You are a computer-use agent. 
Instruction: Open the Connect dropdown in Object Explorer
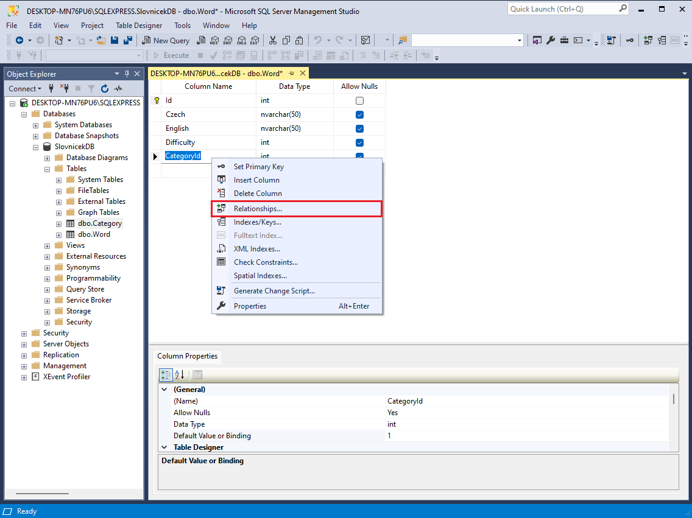tap(25, 89)
